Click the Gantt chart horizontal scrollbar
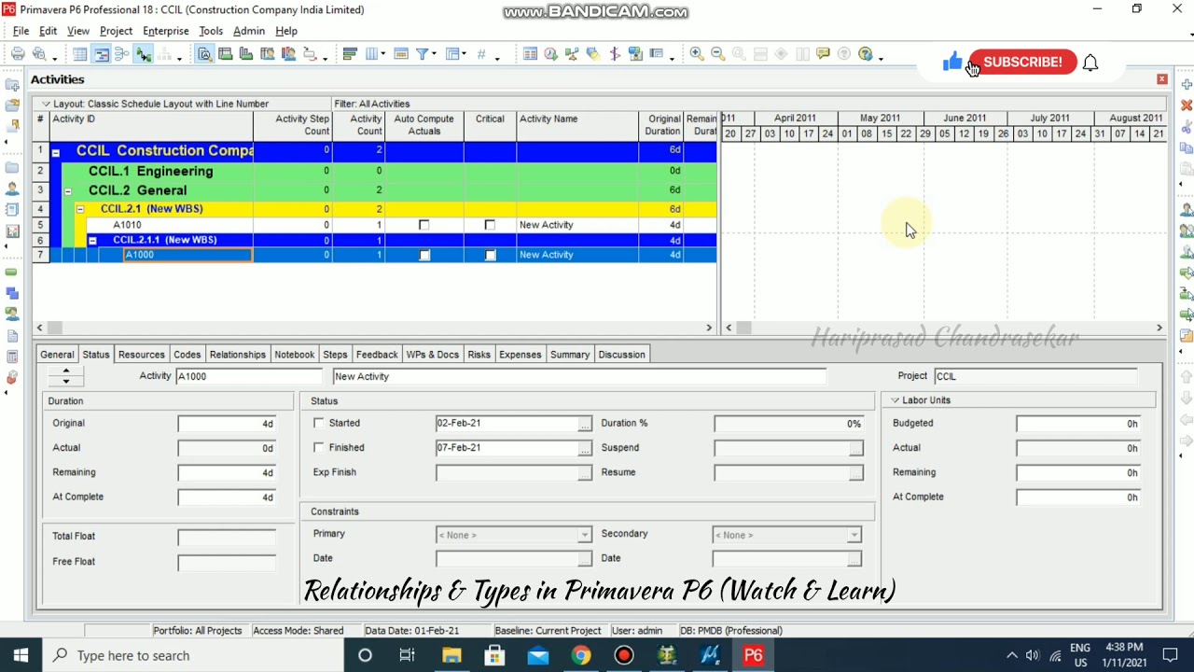Viewport: 1194px width, 672px height. 944,328
